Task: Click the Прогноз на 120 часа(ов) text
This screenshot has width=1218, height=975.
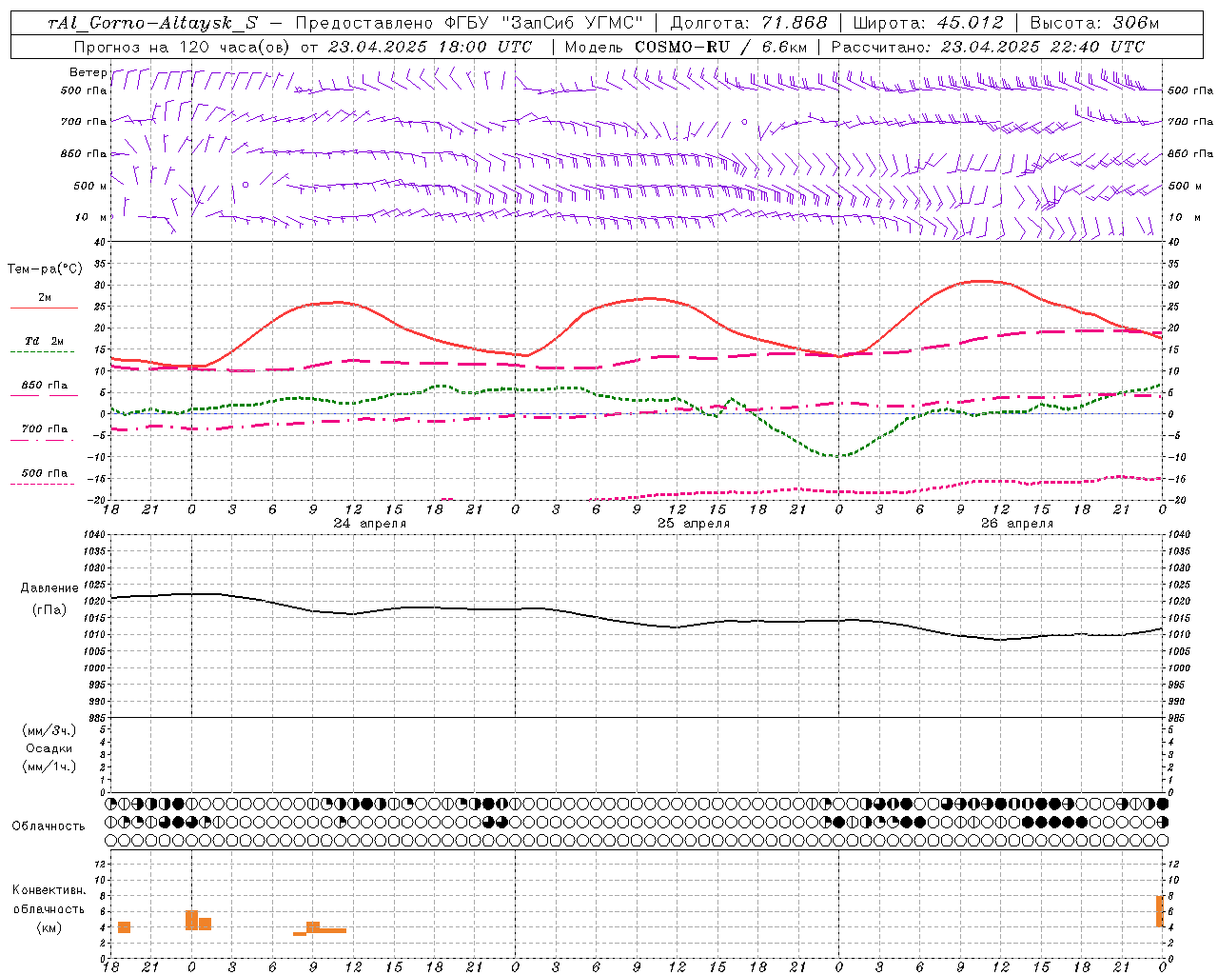Action: pyautogui.click(x=183, y=47)
